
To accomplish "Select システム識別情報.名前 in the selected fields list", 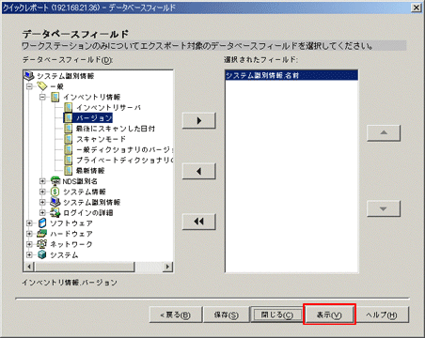I will 291,75.
